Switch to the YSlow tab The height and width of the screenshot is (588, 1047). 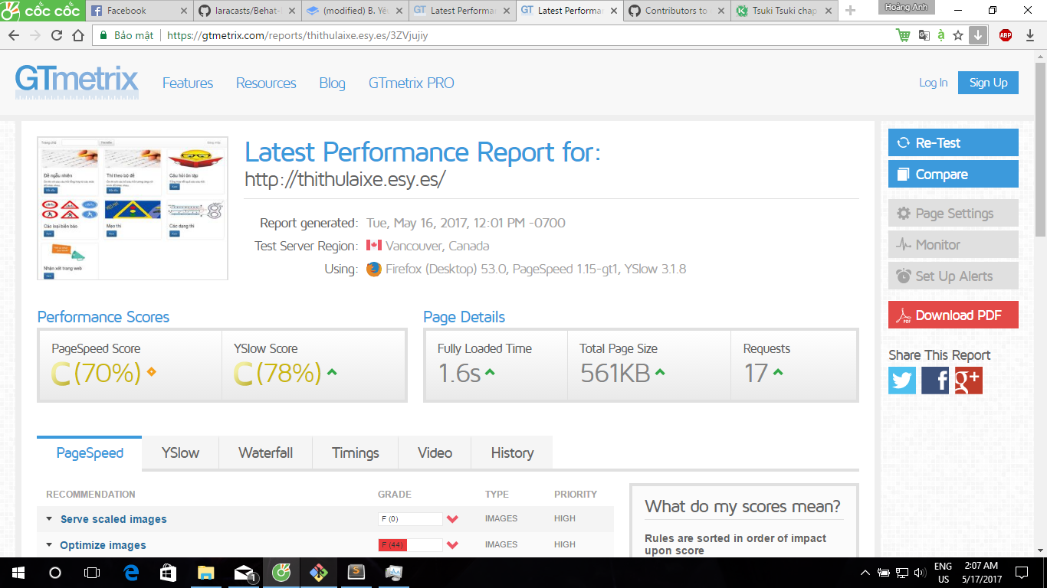click(x=180, y=452)
